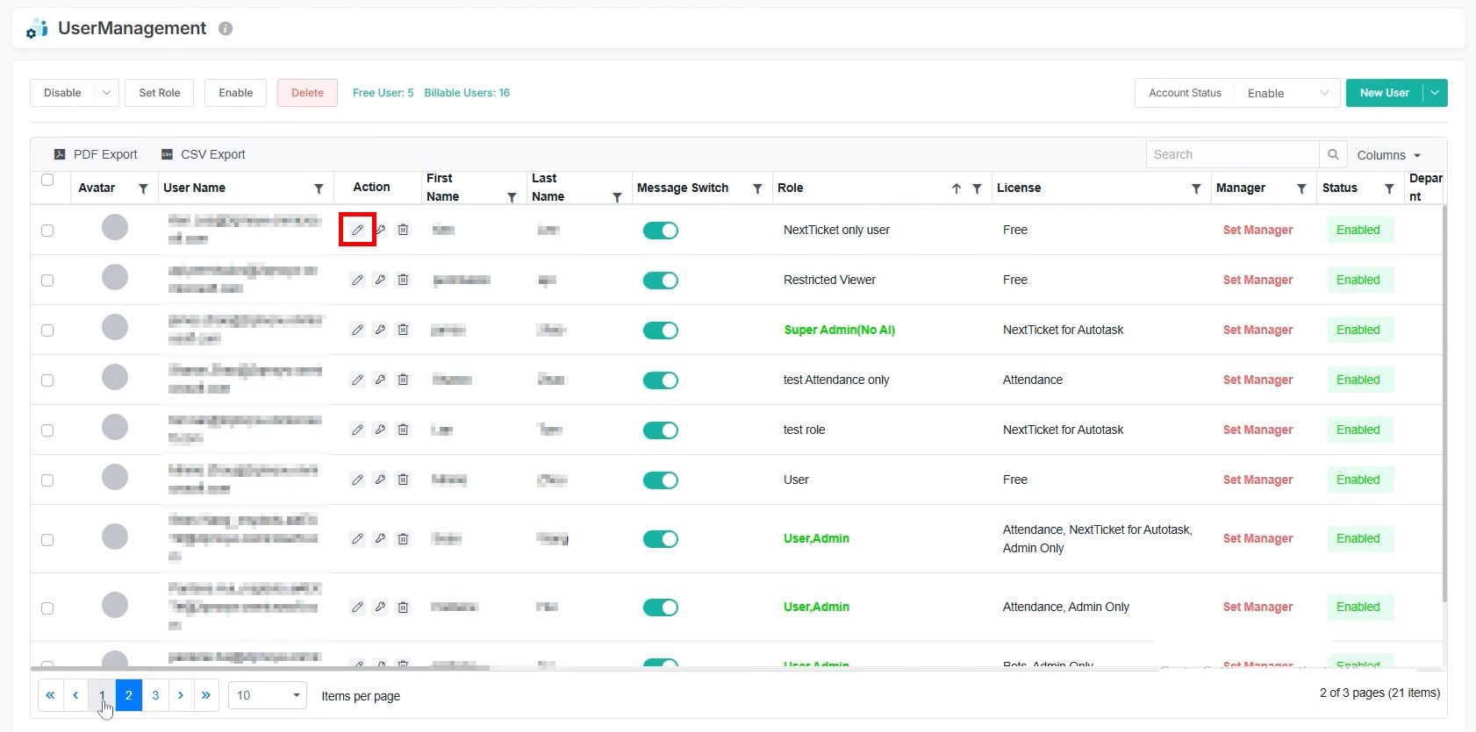Click Set Manager link for User row
1476x732 pixels.
coord(1257,480)
